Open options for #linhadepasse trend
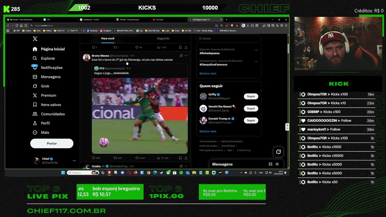Screen dimensions: 386x217 click(x=256, y=50)
